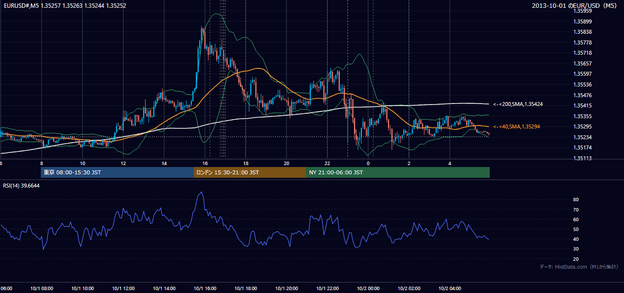624x293 pixels.
Task: Click the 10/1 08:00 bottom timeline label
Action: pos(42,288)
